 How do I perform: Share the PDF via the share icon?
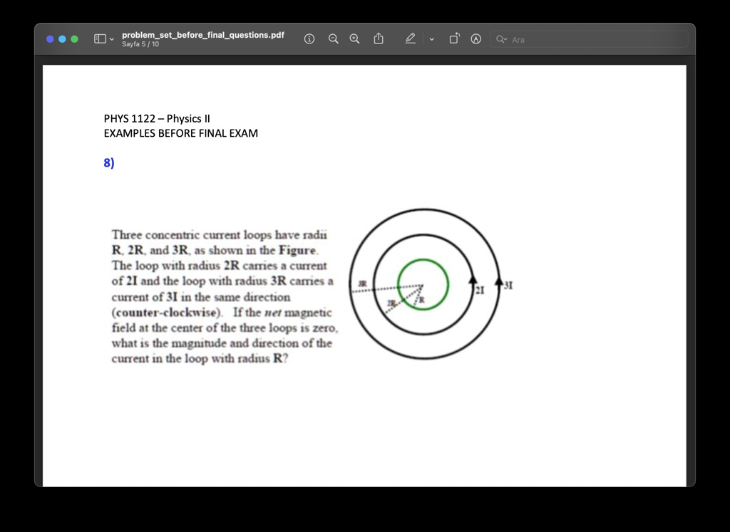pos(379,38)
